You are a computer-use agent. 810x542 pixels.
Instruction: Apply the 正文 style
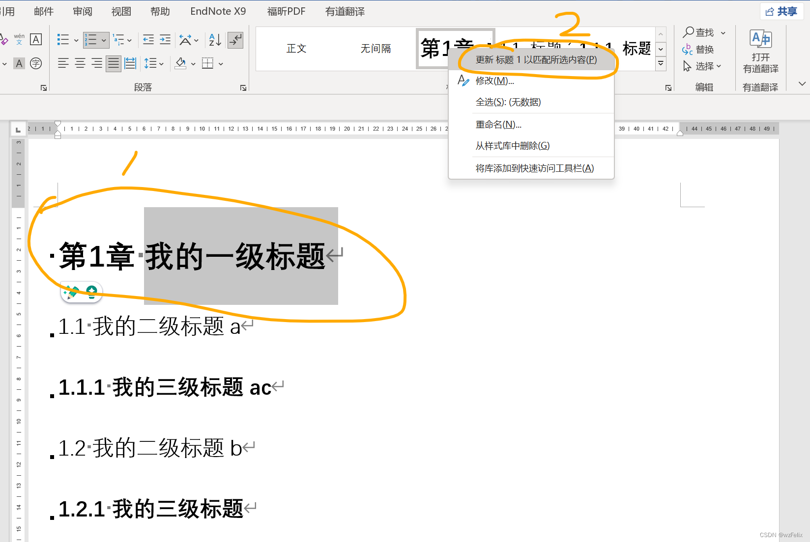(x=296, y=49)
